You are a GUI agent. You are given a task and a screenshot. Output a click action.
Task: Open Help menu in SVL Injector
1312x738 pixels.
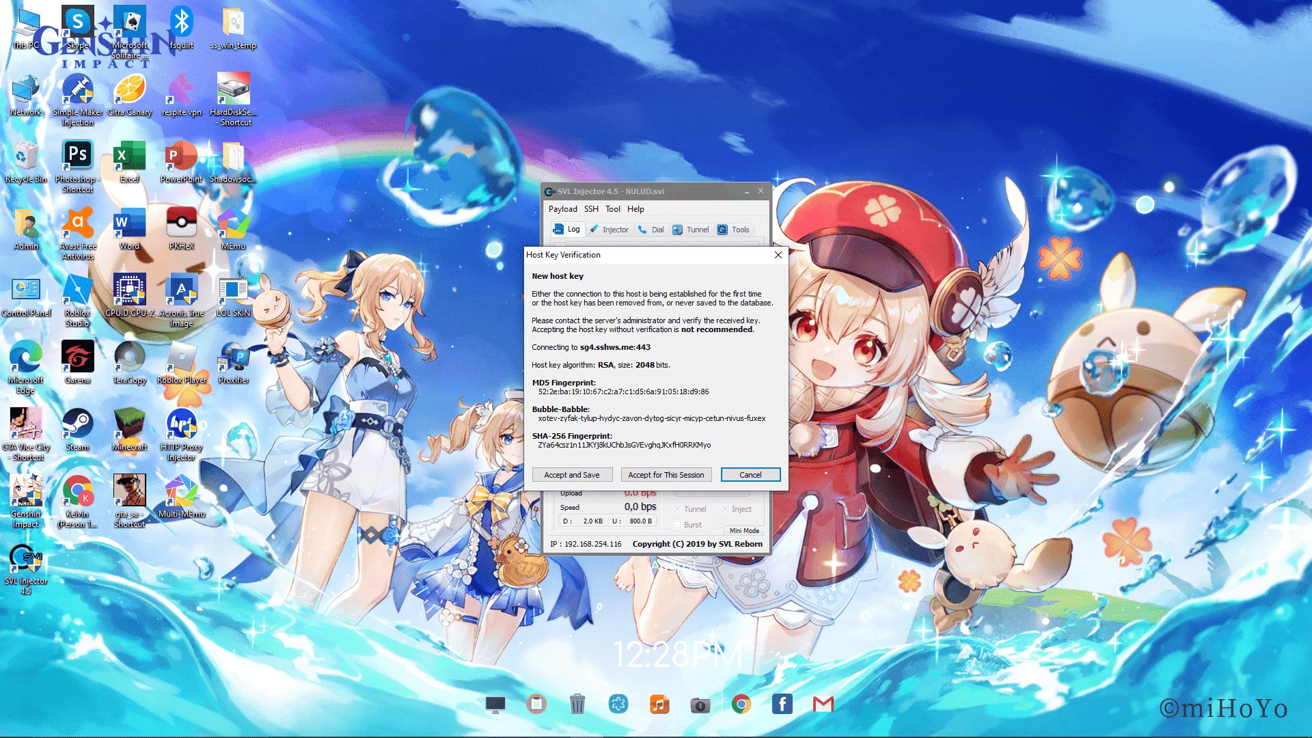[x=635, y=209]
